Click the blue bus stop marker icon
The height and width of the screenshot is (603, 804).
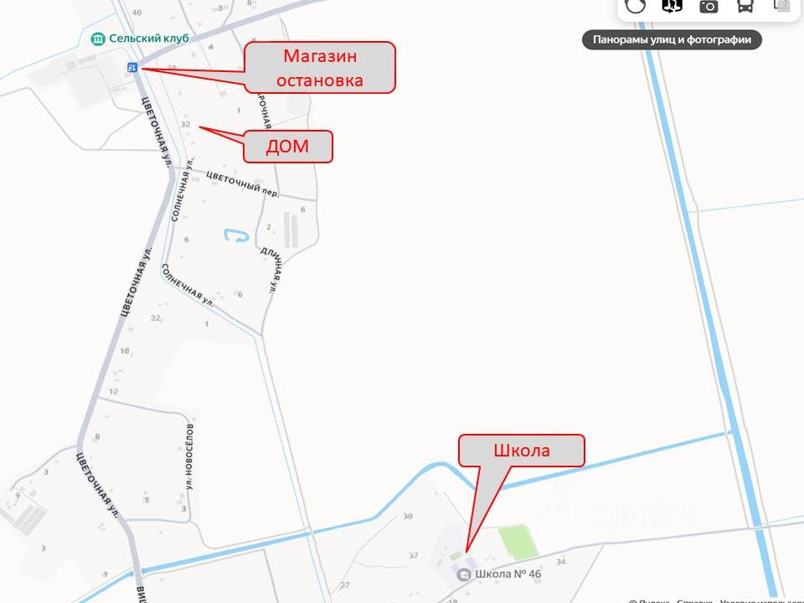point(132,67)
